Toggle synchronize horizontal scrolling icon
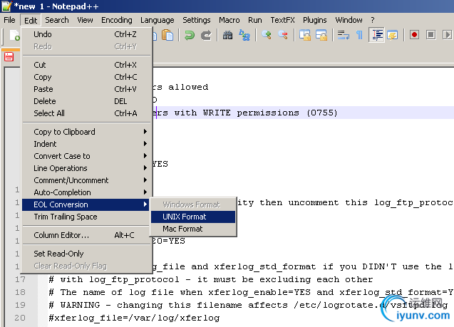Screen dimensions: 454x327 pos(321,36)
